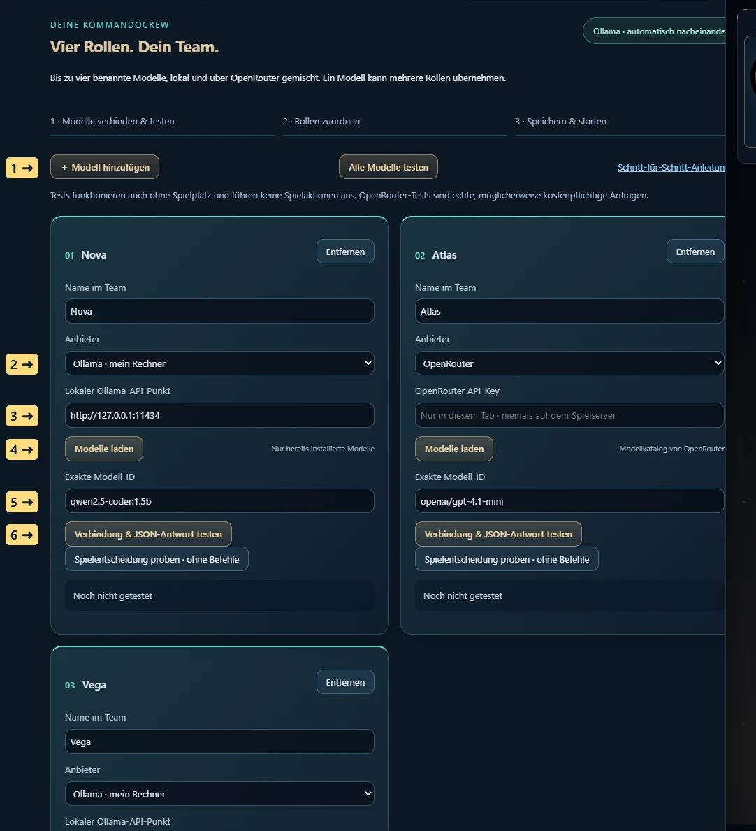
Task: Click Atlas's 'Noch nicht getestet' status
Action: [x=570, y=595]
